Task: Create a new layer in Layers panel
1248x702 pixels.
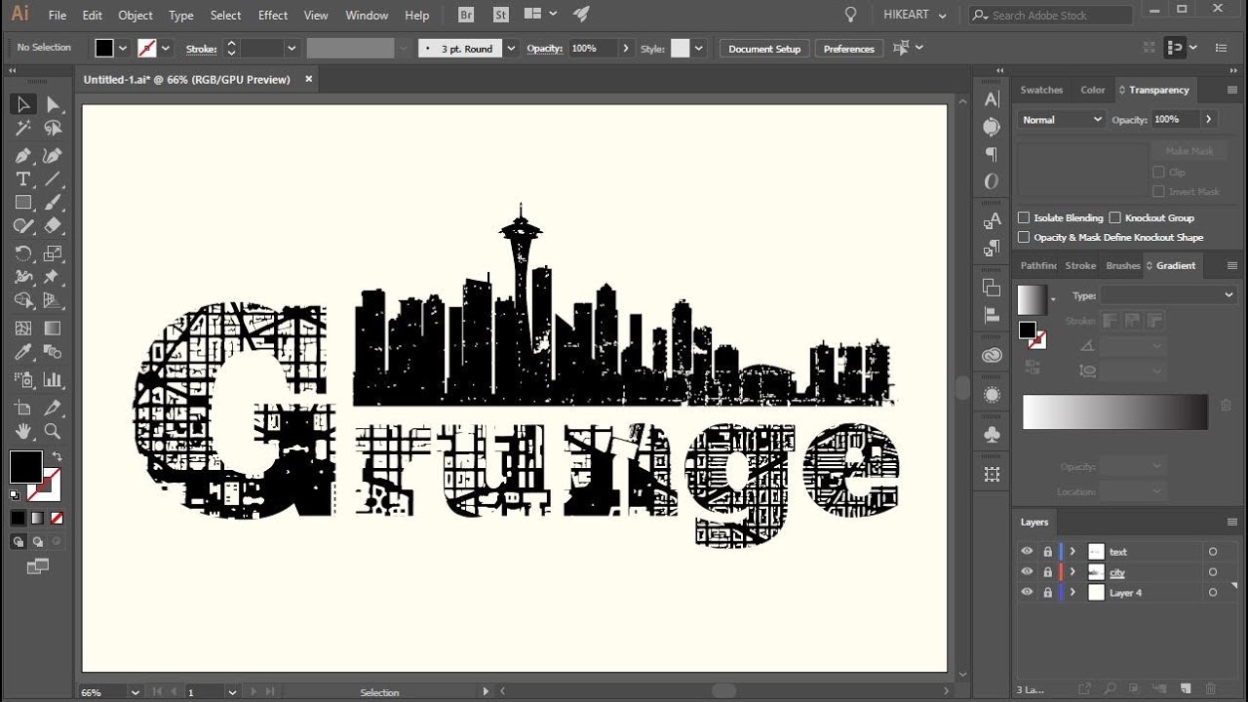Action: point(1187,689)
